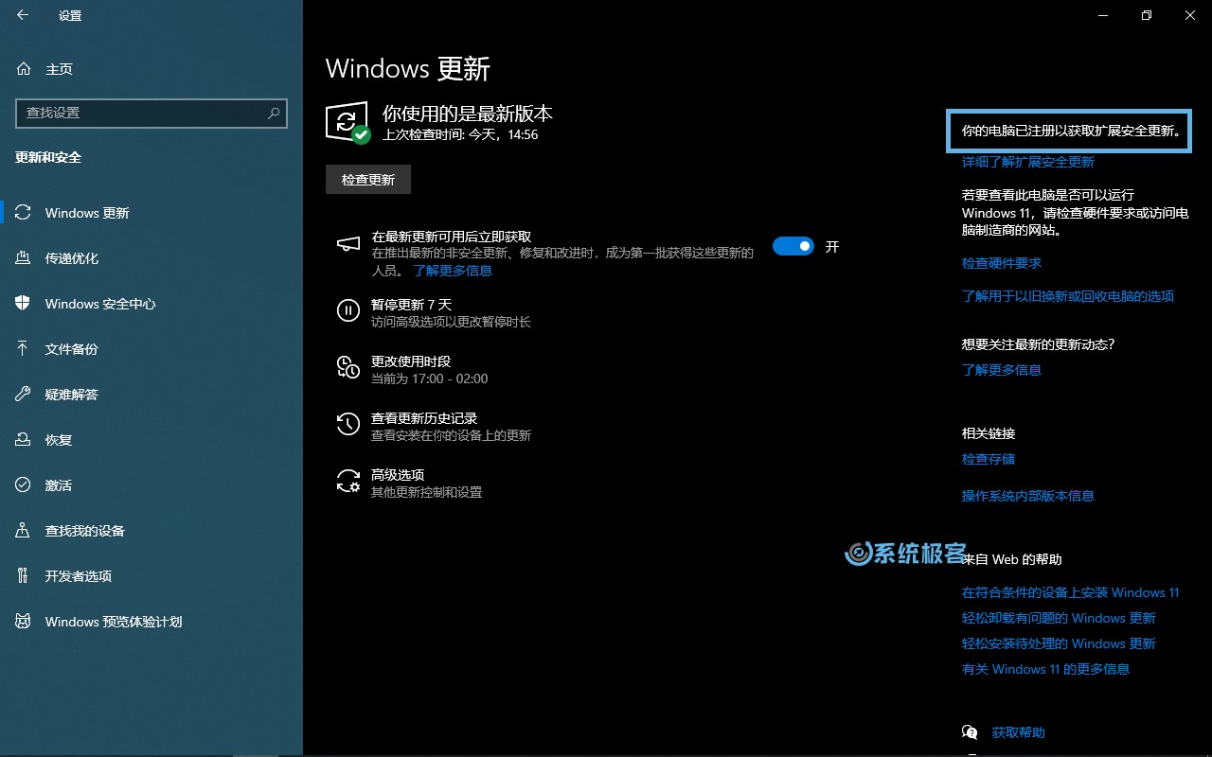The image size is (1212, 757).
Task: Click the checkmark circle icon for 激活
Action: [24, 485]
